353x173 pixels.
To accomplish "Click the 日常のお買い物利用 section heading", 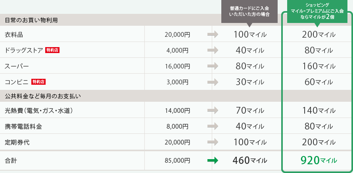I will [31, 20].
